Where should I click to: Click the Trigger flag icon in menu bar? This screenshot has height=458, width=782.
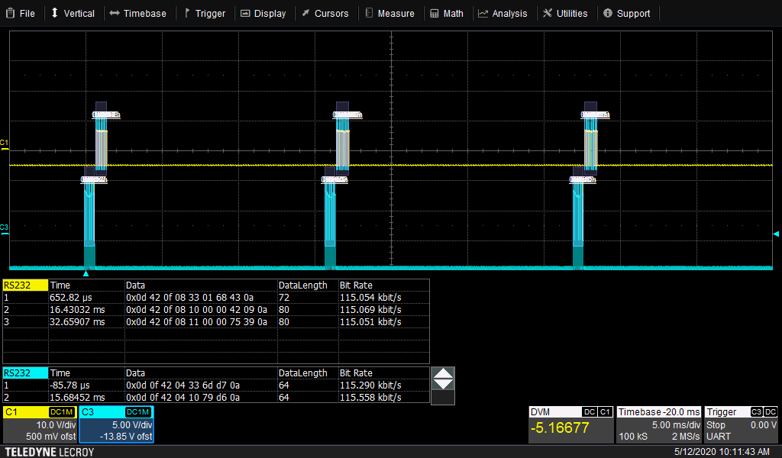pyautogui.click(x=187, y=13)
